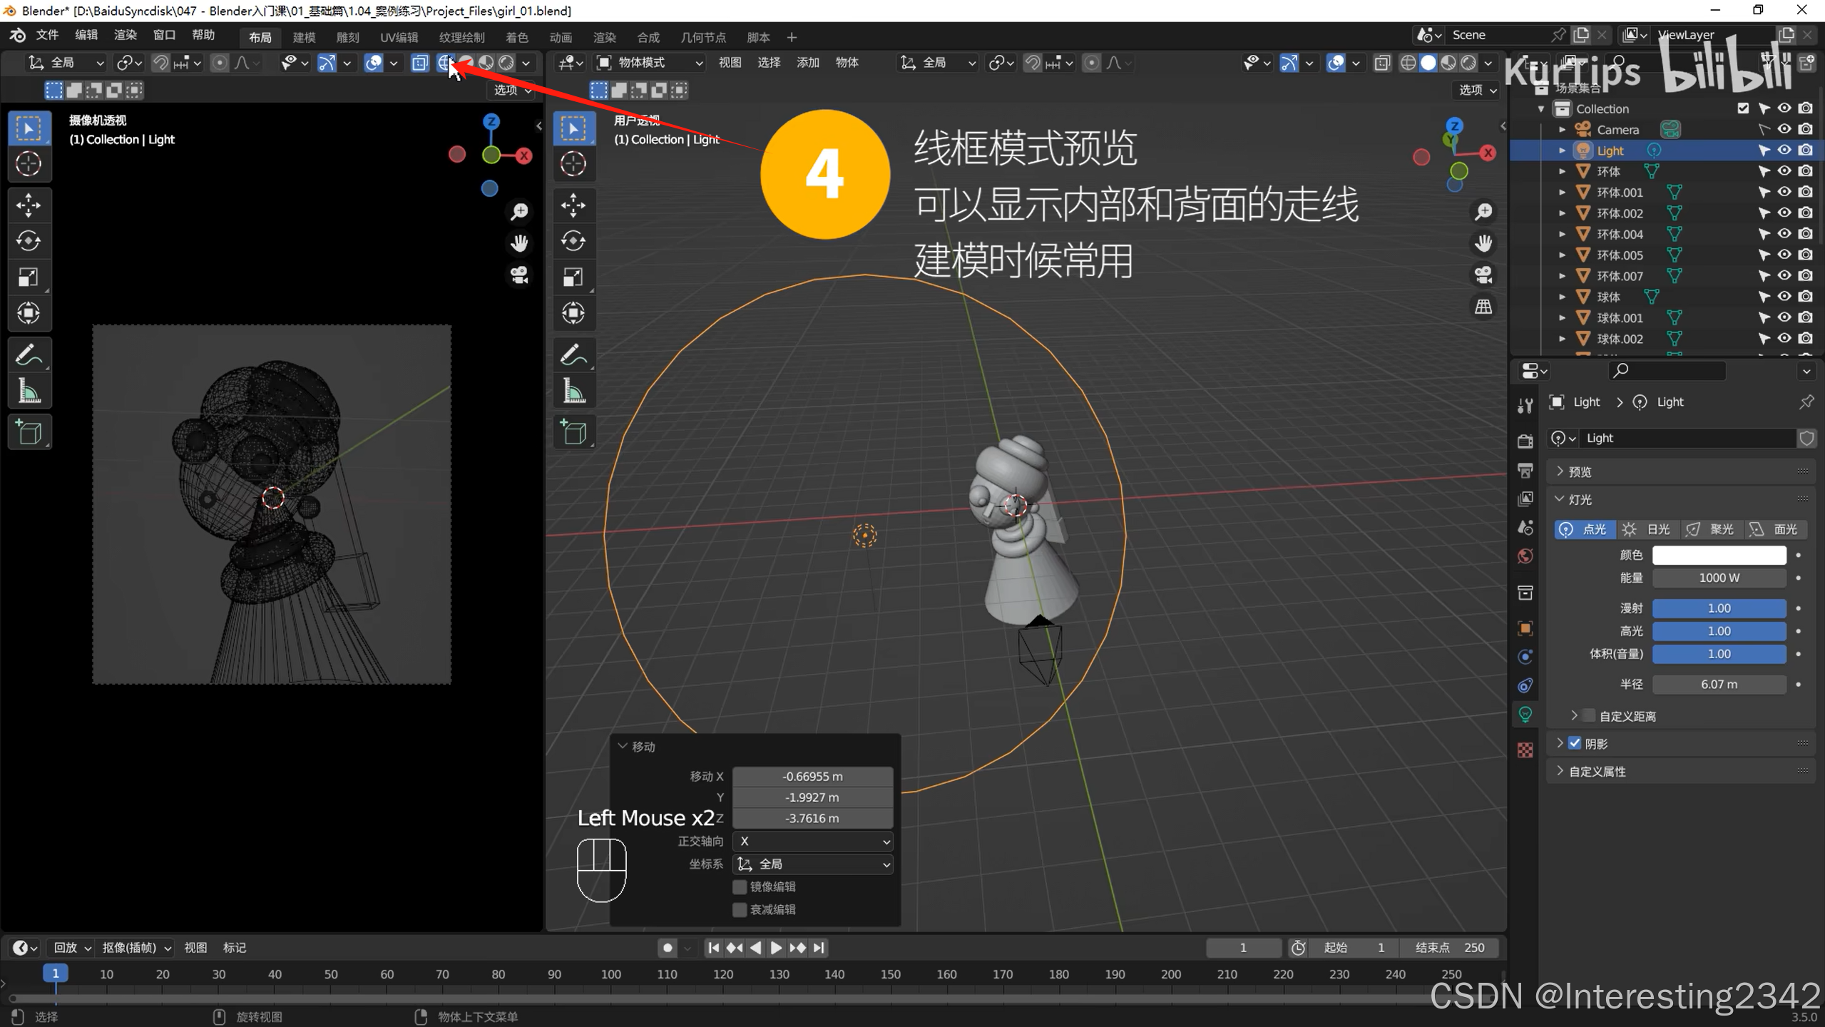The width and height of the screenshot is (1825, 1027).
Task: Expand the 预览 panel
Action: [x=1580, y=471]
